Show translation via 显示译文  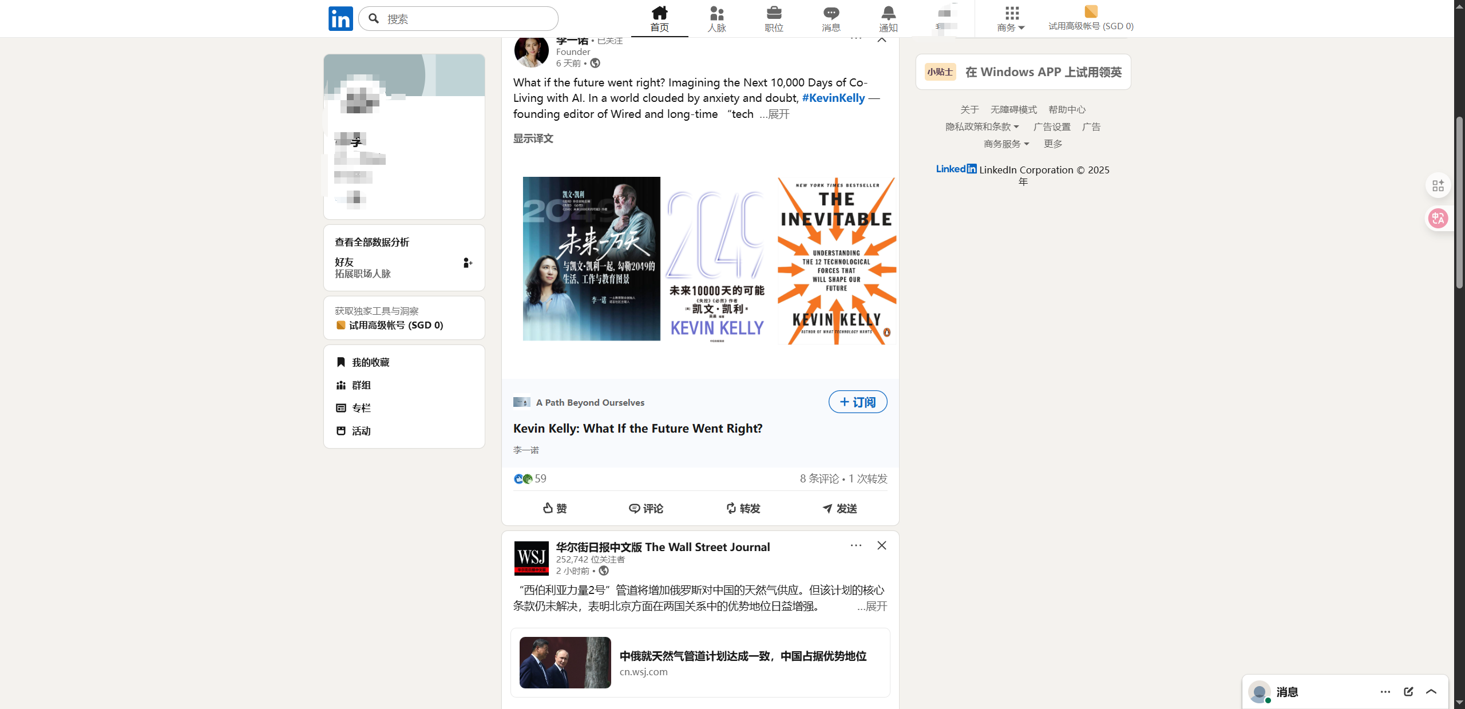[533, 138]
